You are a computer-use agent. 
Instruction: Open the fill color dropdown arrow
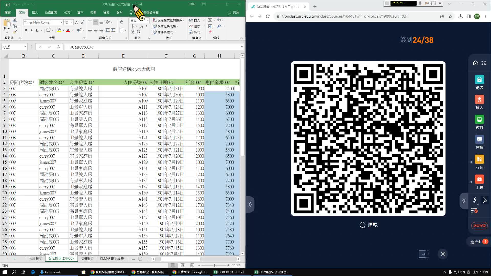tap(63, 30)
